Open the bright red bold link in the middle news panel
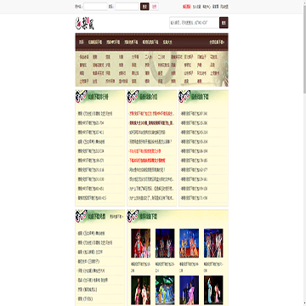This screenshot has height=306, width=306. (x=147, y=161)
